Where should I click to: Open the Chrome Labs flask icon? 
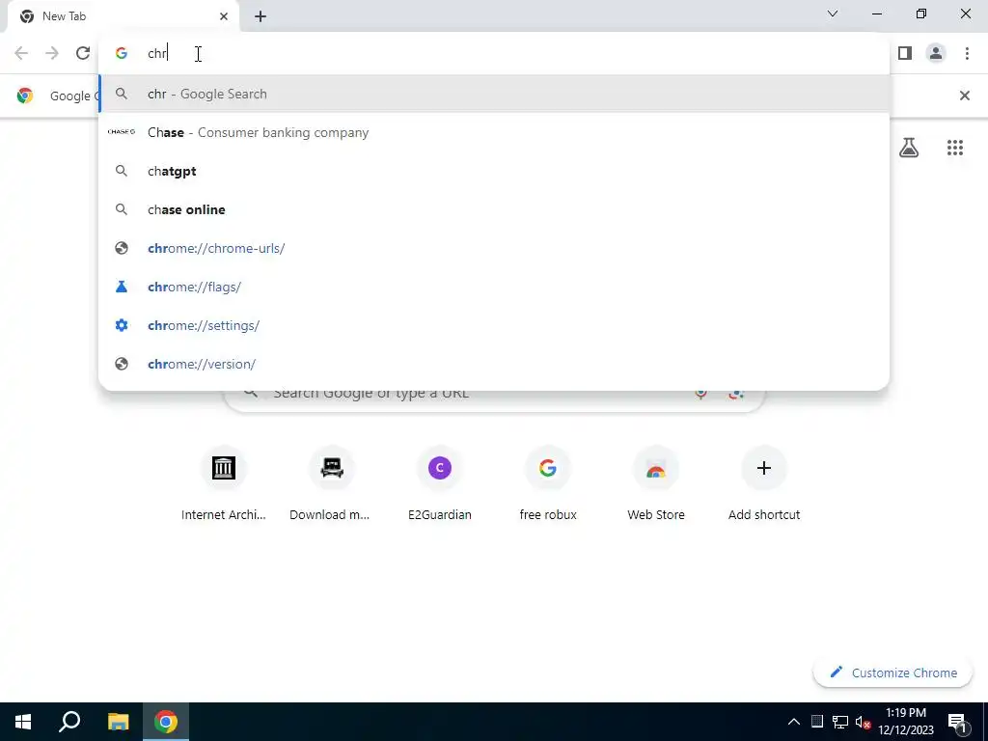(909, 148)
